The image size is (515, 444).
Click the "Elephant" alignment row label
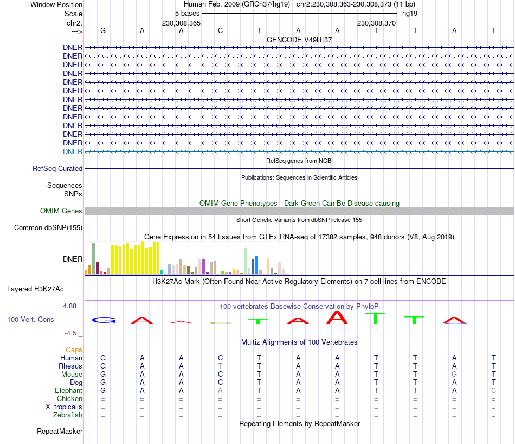(x=69, y=390)
